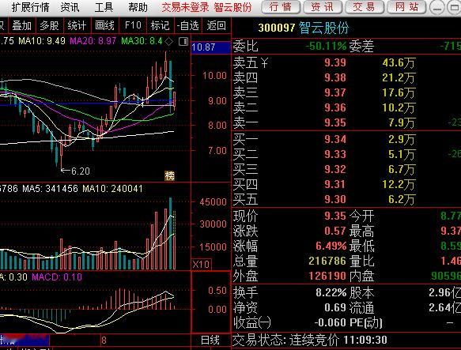Viewport: 461px width, 350px height.
Task: Select the 卖三 9.37 order row
Action: coord(346,92)
